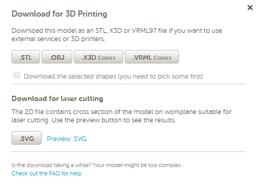Click the 'Colors' word on the .X3D button
Viewport: 257px width, 190px height.
[107, 58]
